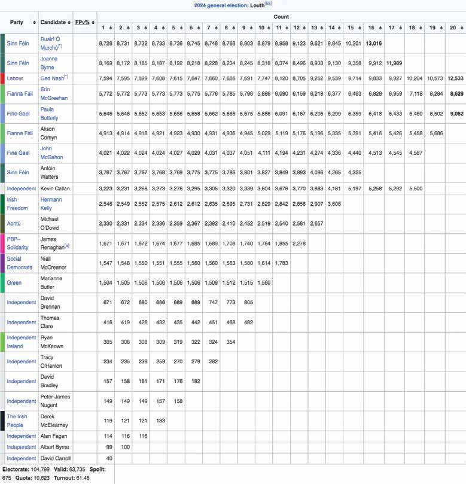Screen dimensions: 466x484
Task: Open PBP–Solidarity party link
Action: pyautogui.click(x=17, y=243)
